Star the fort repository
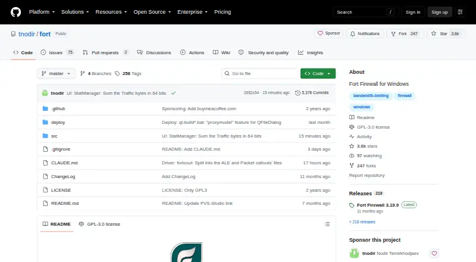Image resolution: width=476 pixels, height=262 pixels. (x=446, y=34)
